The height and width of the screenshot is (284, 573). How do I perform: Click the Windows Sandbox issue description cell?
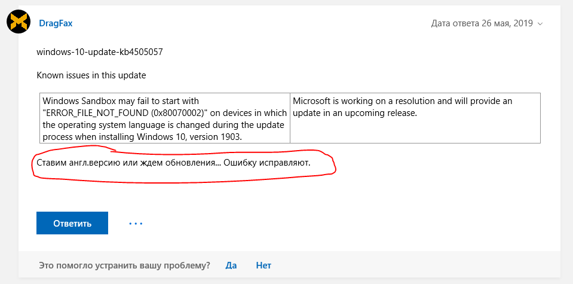[164, 118]
